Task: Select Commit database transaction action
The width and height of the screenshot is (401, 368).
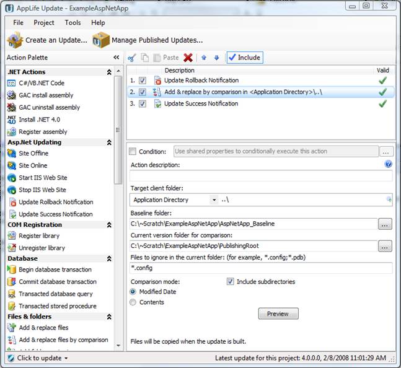Action: [x=52, y=282]
